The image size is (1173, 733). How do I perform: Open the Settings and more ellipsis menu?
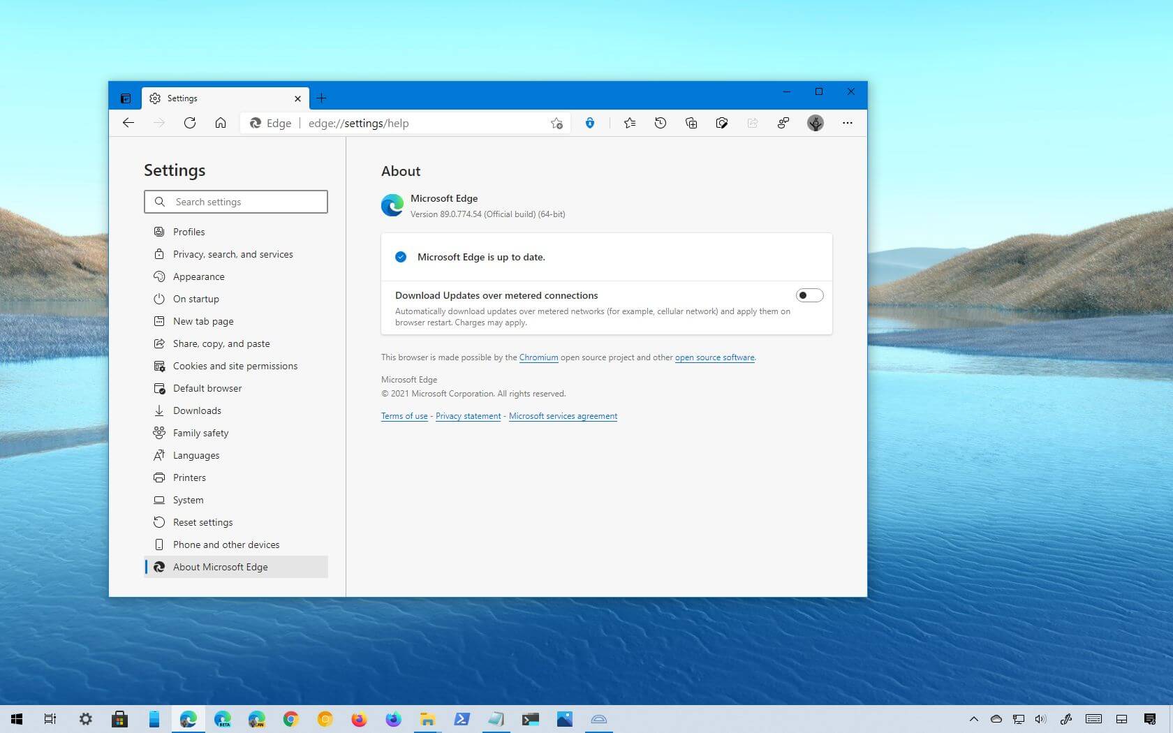point(847,123)
